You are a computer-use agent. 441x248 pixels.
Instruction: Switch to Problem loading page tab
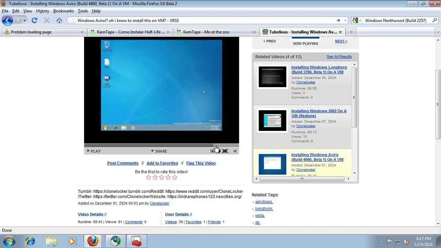(44, 32)
